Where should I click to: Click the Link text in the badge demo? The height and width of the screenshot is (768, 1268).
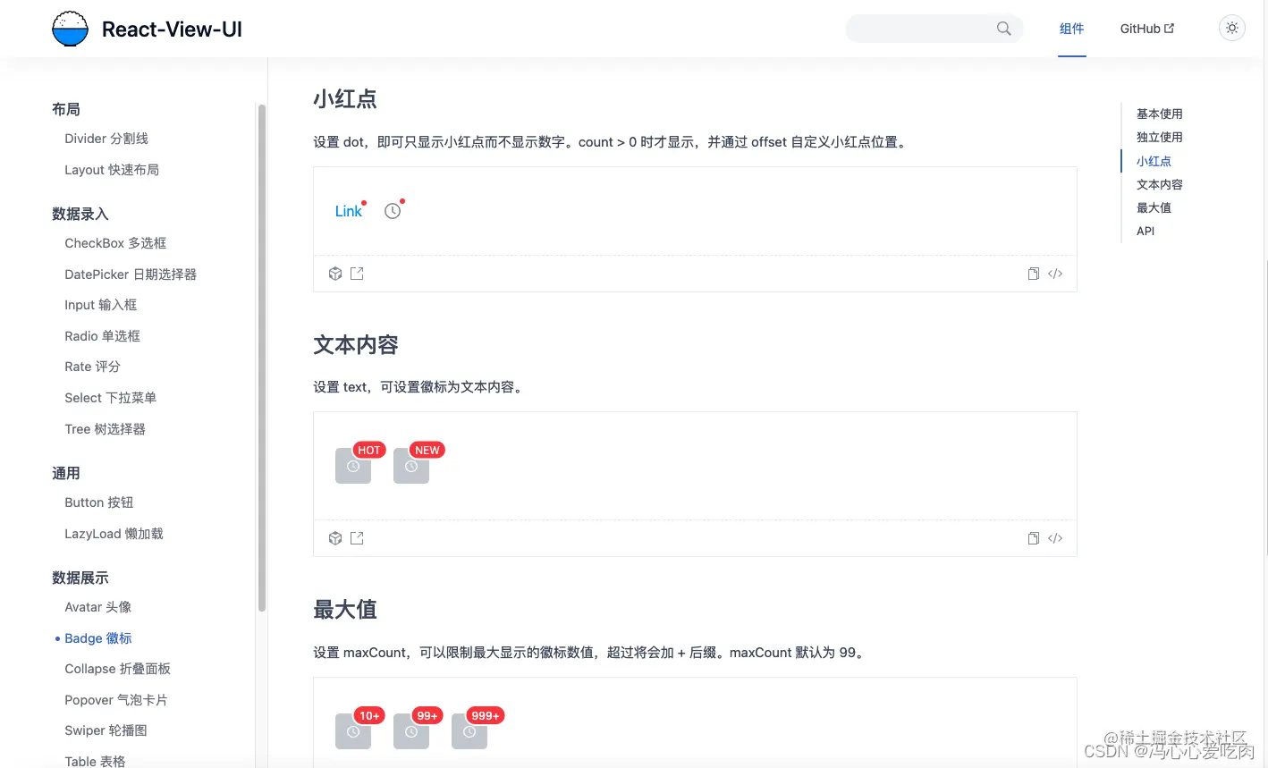point(347,211)
